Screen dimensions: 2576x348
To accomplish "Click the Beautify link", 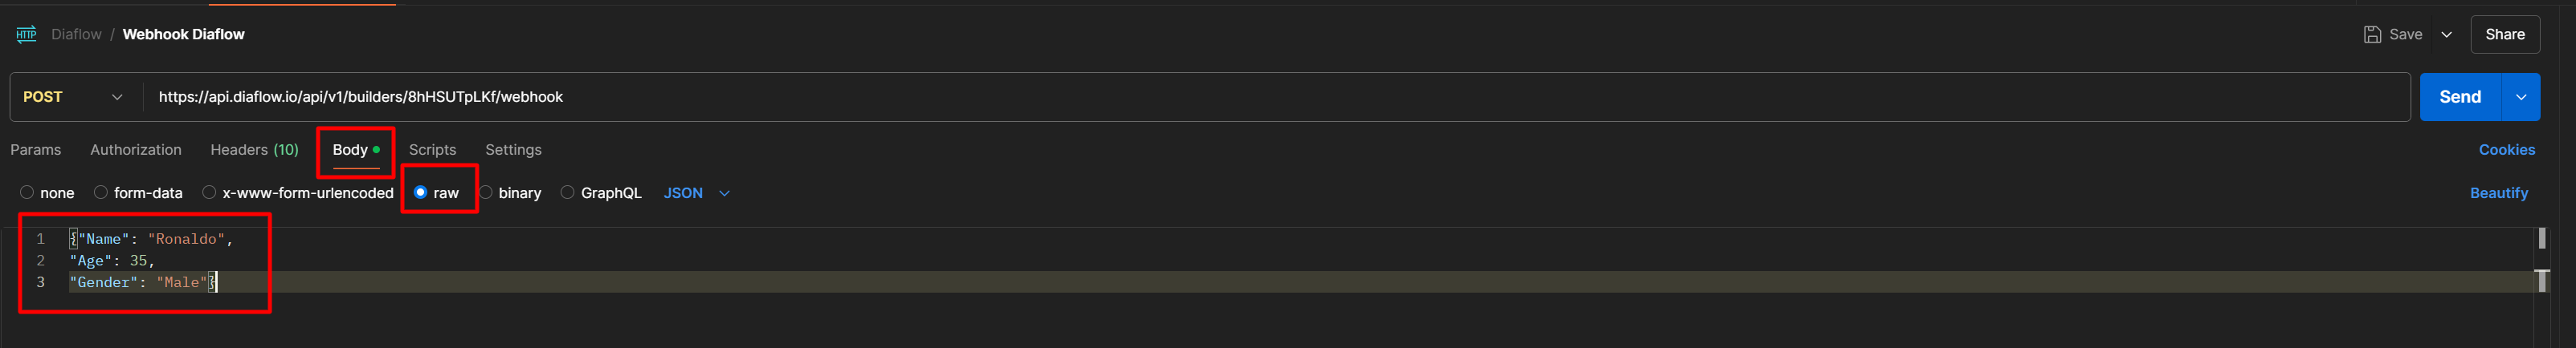I will coord(2498,192).
